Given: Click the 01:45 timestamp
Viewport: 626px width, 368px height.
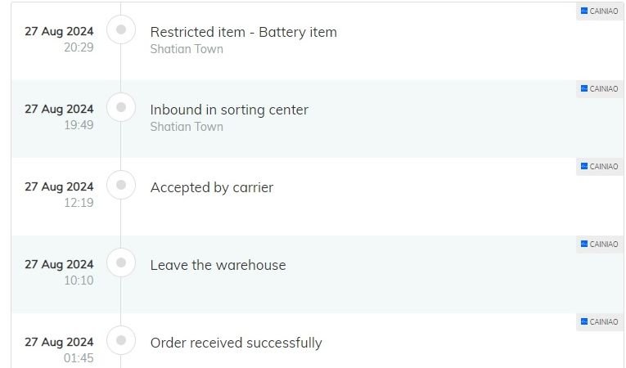Looking at the screenshot, I should [x=79, y=358].
